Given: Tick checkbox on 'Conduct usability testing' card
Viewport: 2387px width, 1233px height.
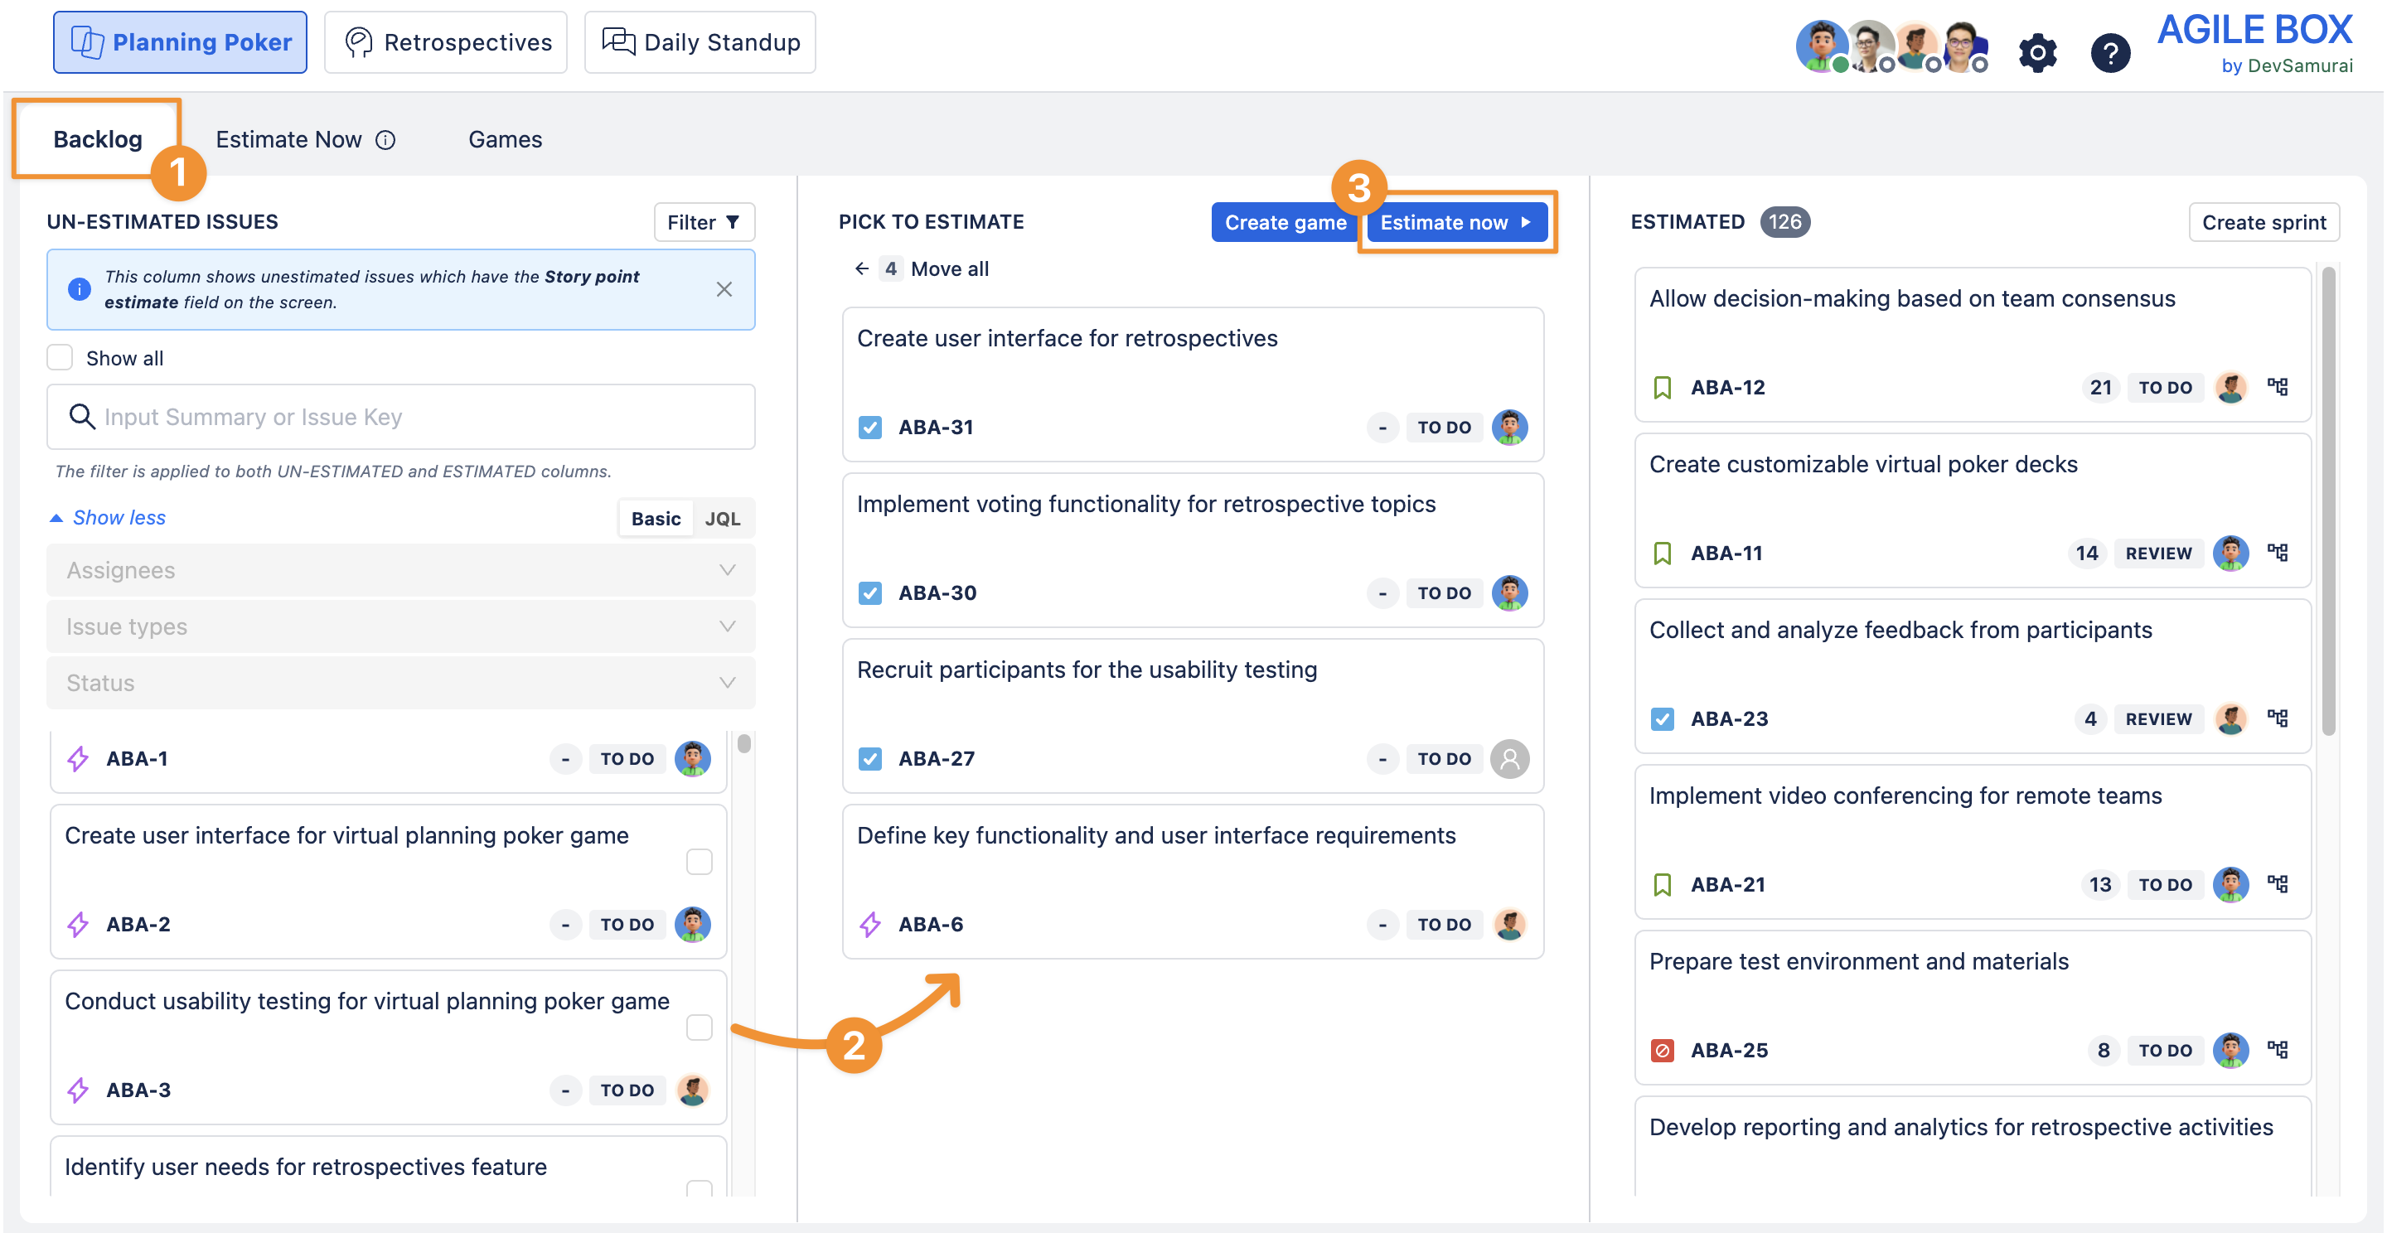Looking at the screenshot, I should tap(699, 1027).
